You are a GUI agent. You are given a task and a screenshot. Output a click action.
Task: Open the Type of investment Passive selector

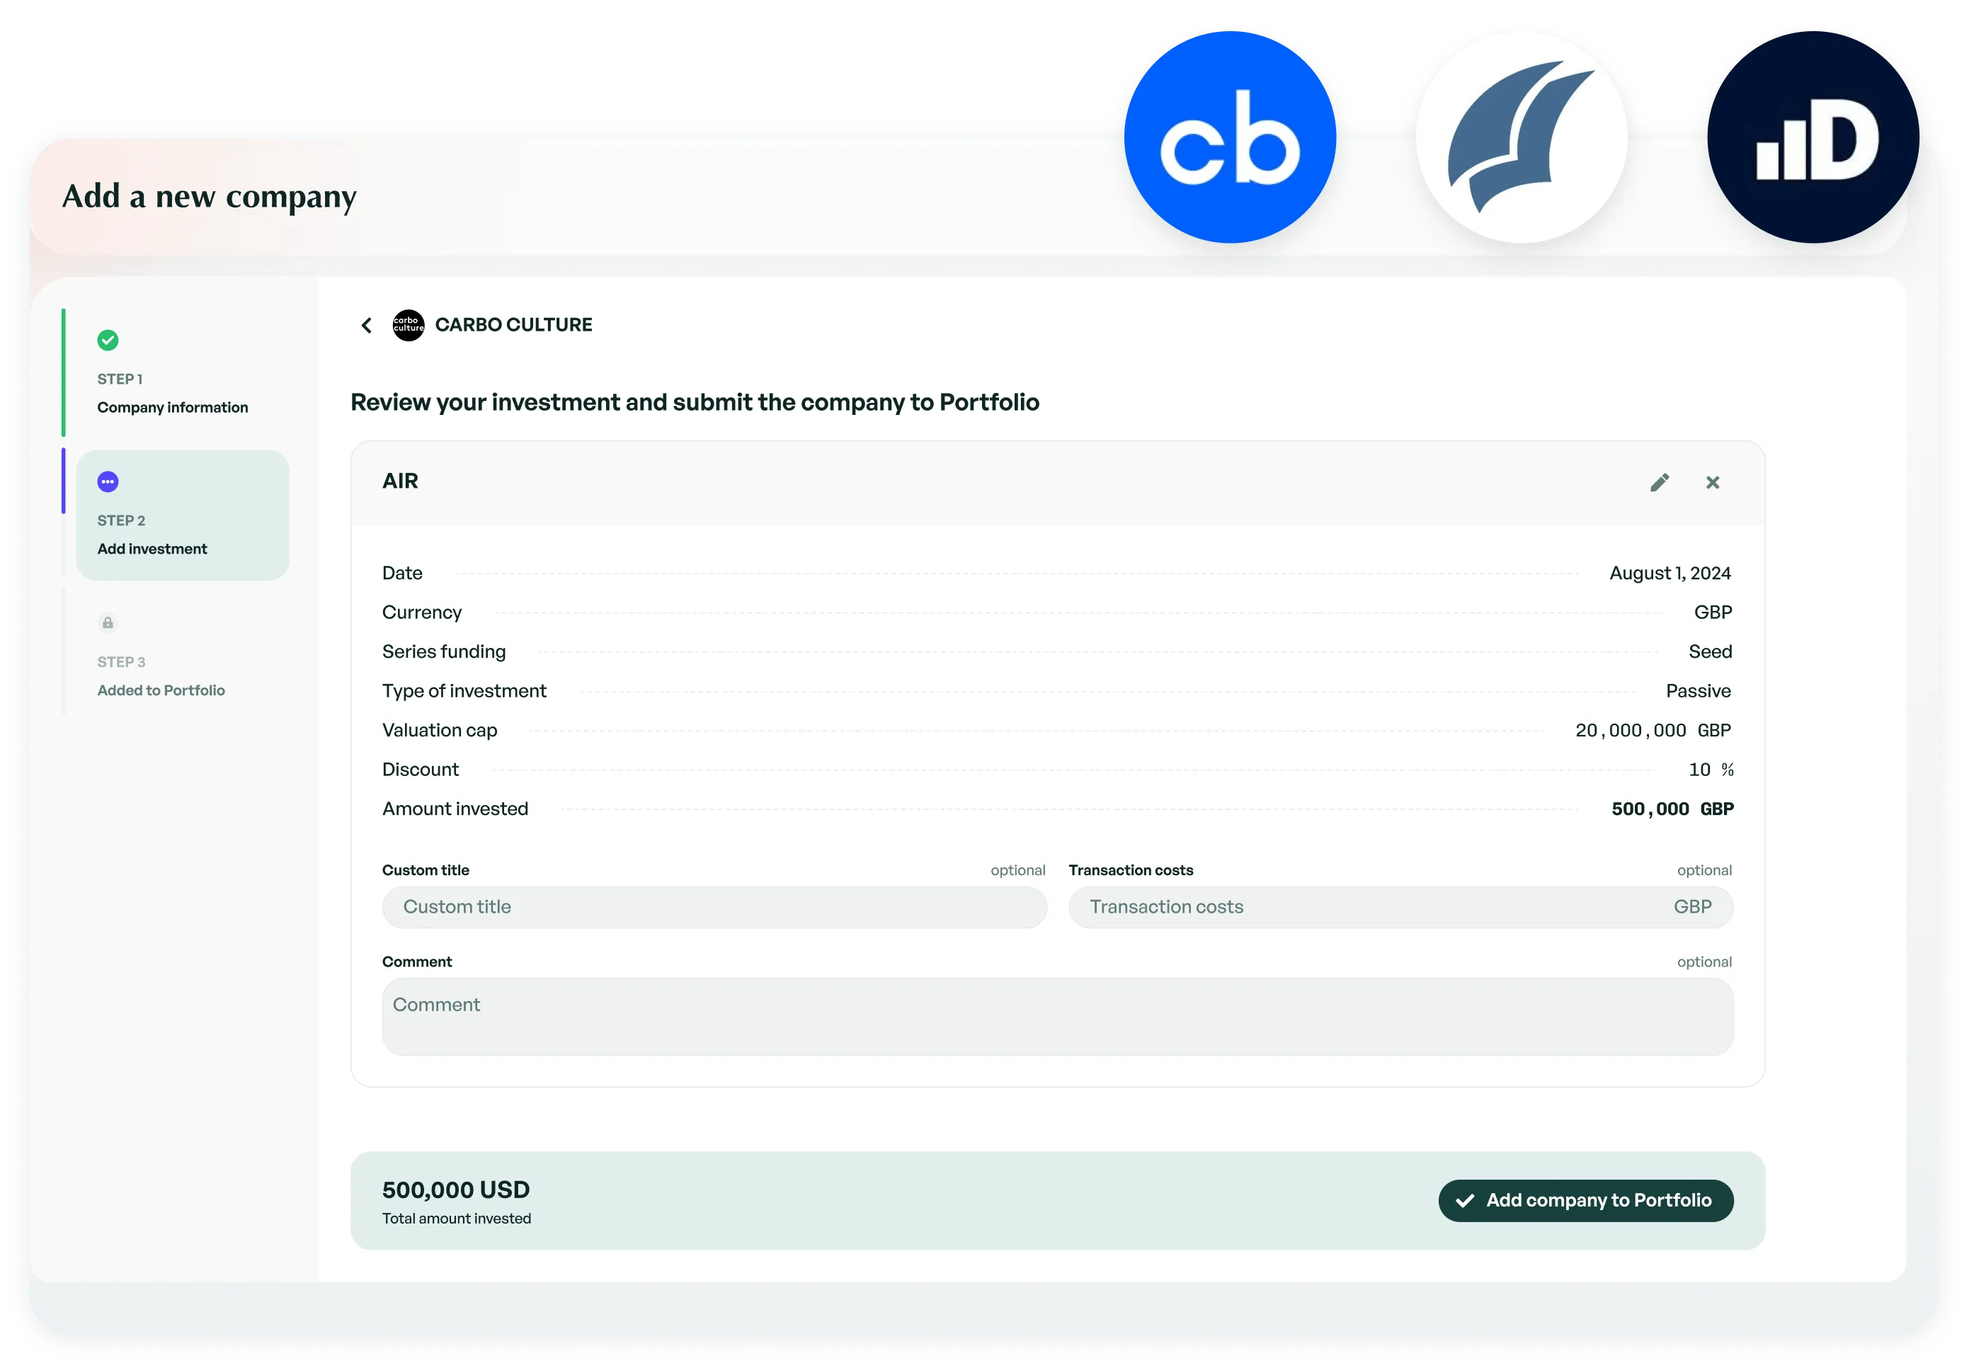tap(1699, 691)
